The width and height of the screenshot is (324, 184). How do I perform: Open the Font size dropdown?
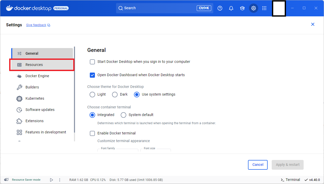[x=155, y=150]
